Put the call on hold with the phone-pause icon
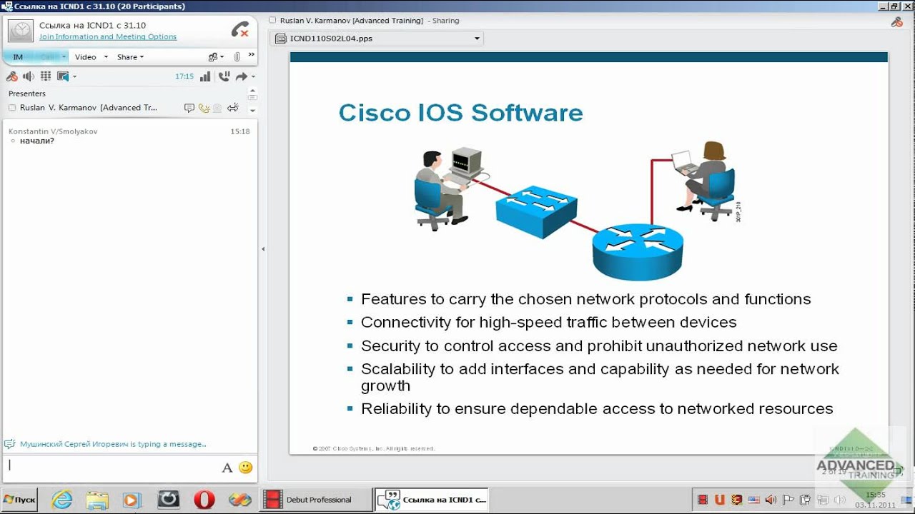 (224, 76)
